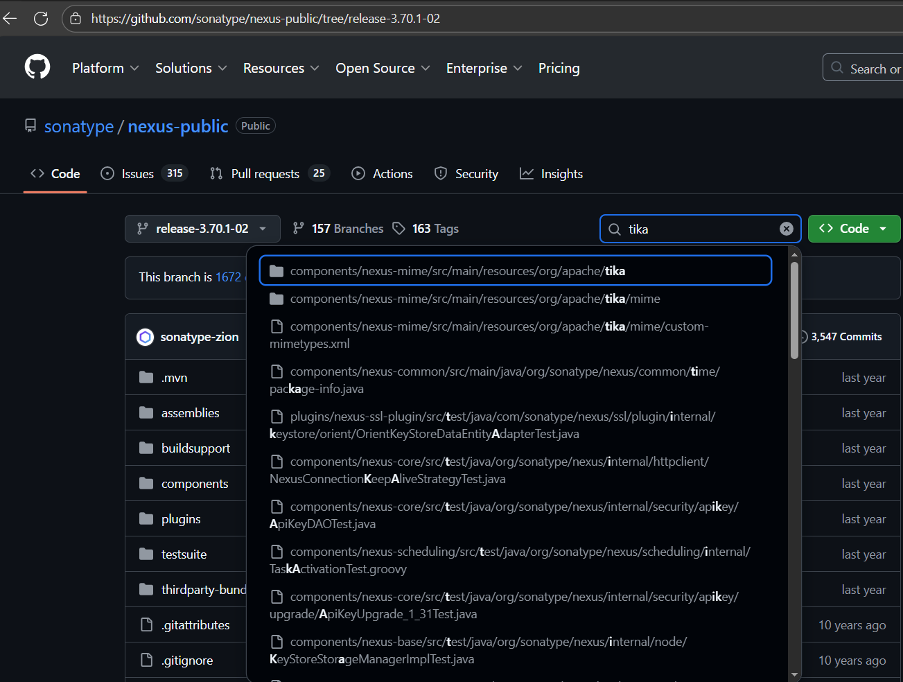Open the thirdparty-bundles folder
Viewport: 903px width, 682px height.
pos(204,590)
